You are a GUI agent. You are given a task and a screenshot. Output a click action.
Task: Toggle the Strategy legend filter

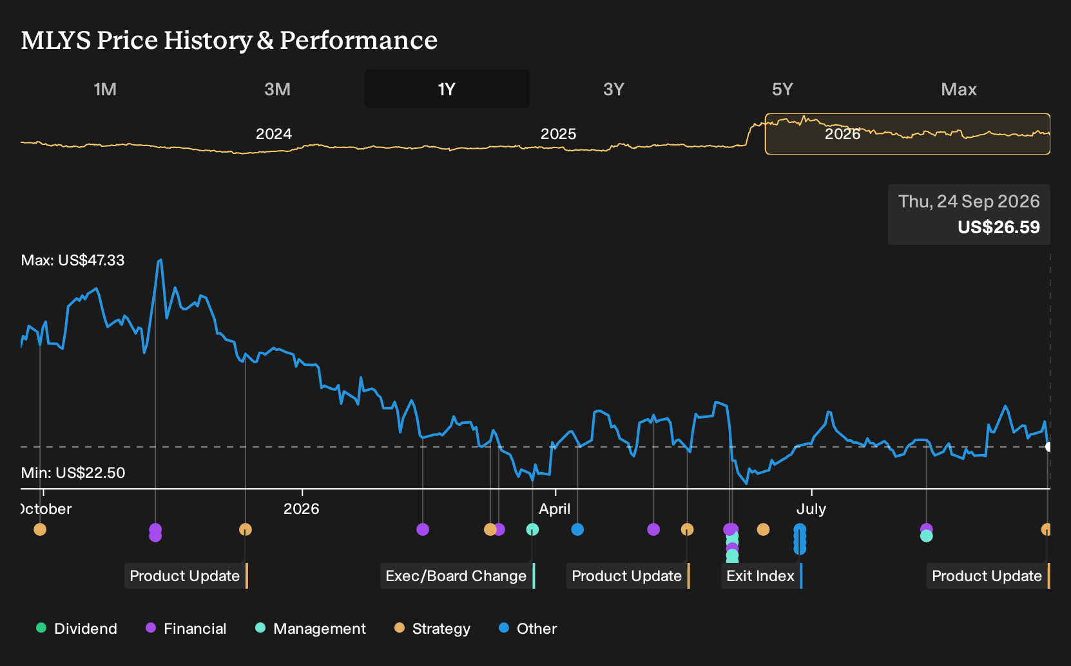[432, 629]
